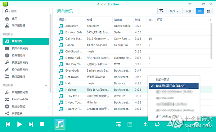Sort by Artist column header
The width and height of the screenshot is (216, 132).
(123, 20)
